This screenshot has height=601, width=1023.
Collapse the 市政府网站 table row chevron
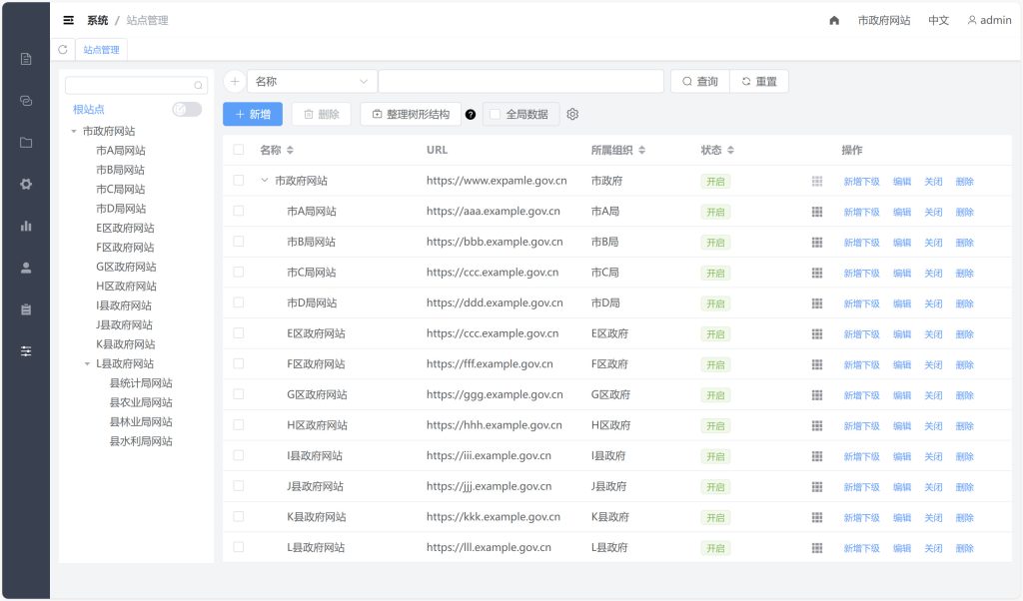point(264,180)
